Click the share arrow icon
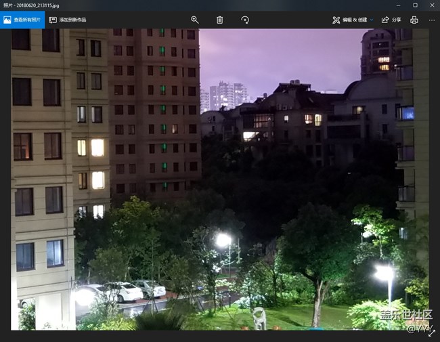The image size is (440, 342). [x=385, y=20]
